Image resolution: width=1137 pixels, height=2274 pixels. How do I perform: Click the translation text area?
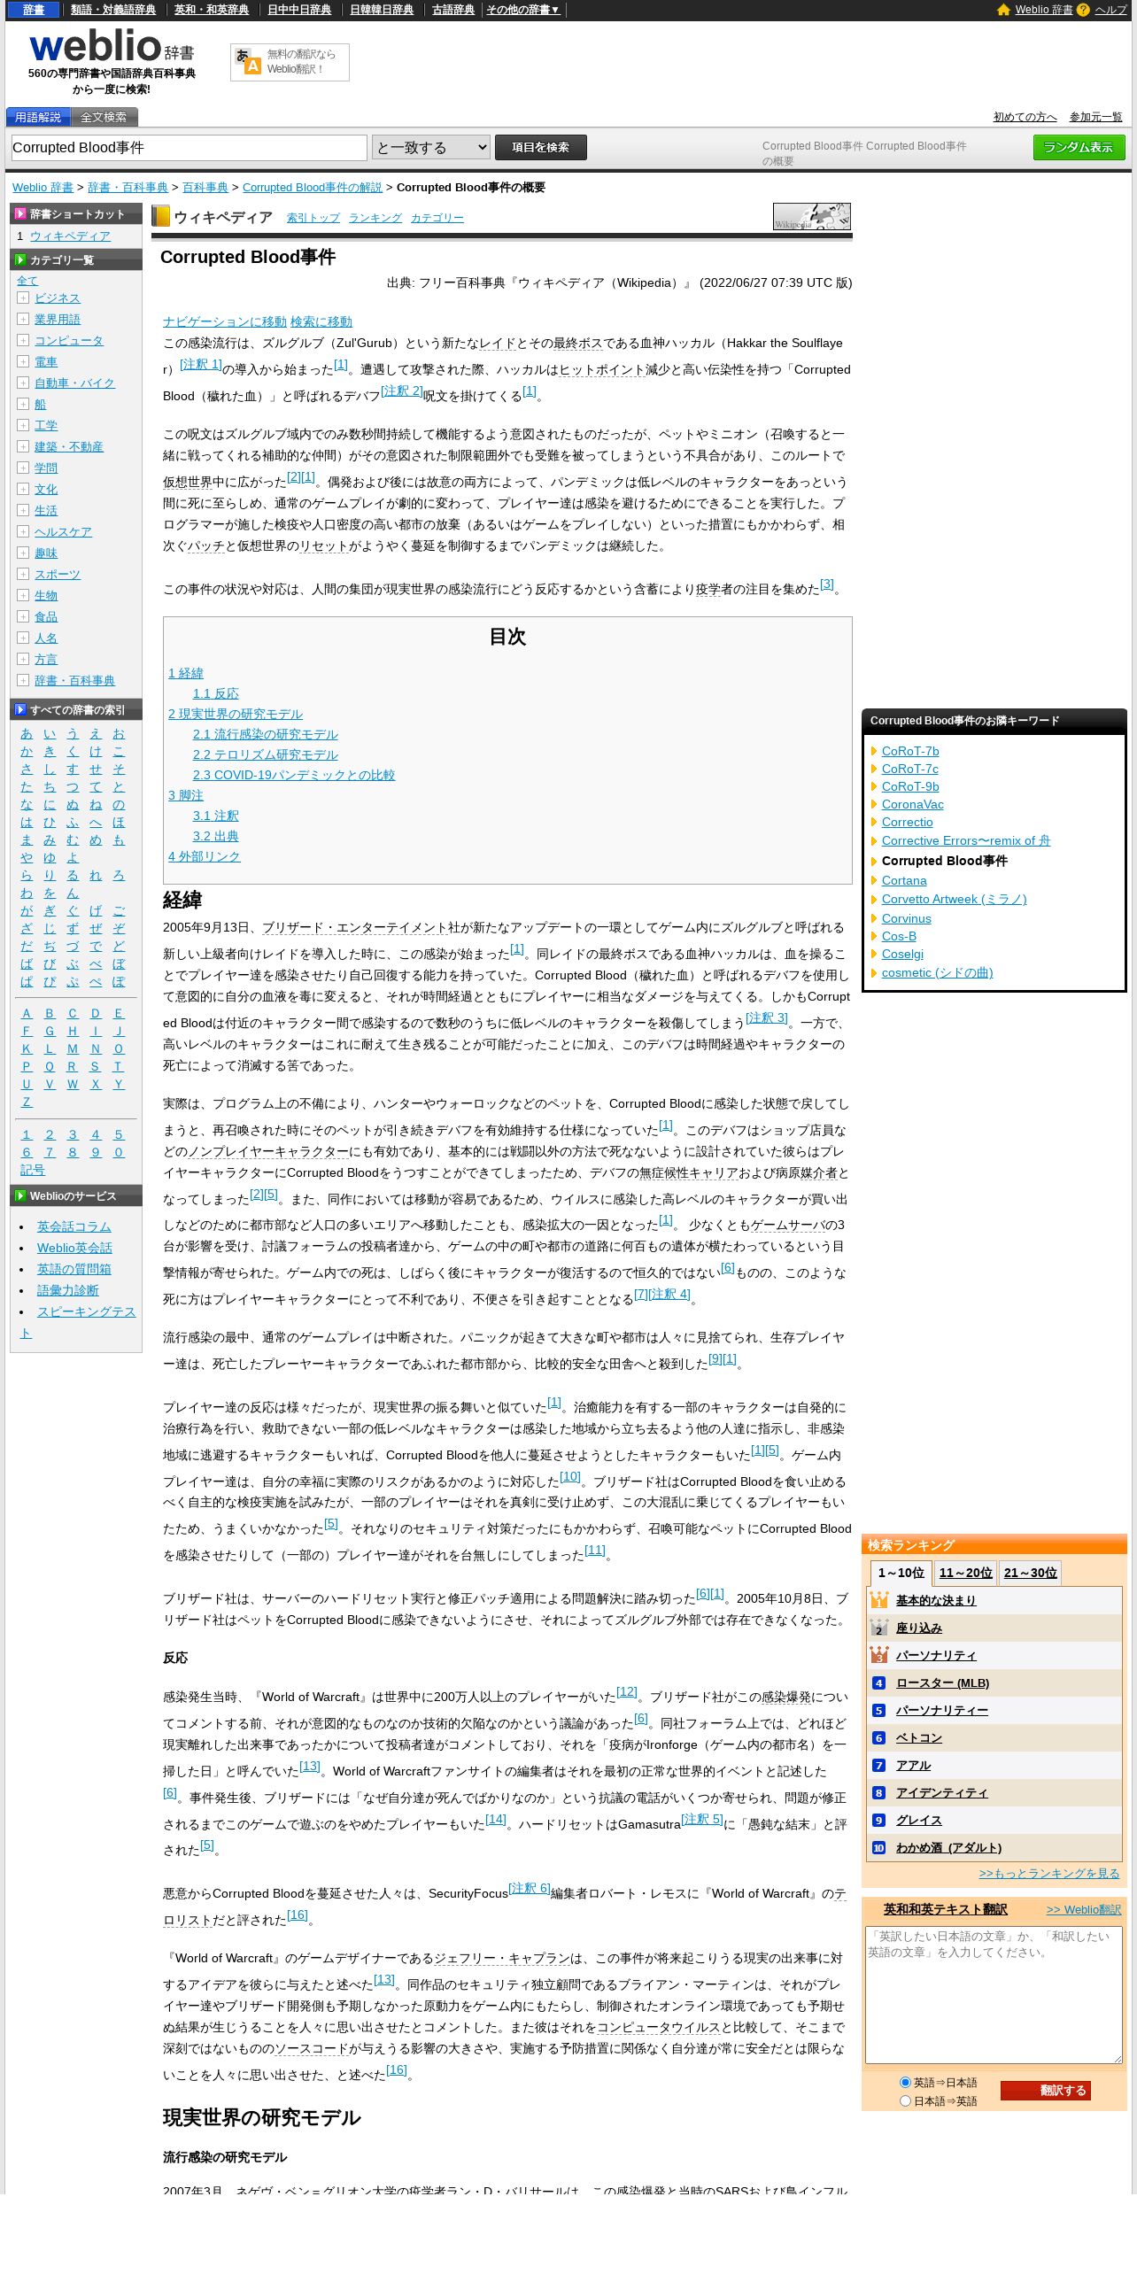pyautogui.click(x=994, y=1995)
